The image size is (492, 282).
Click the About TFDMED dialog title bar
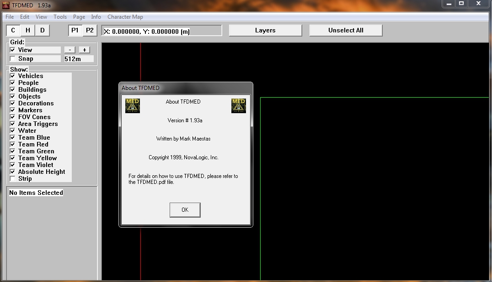point(186,88)
